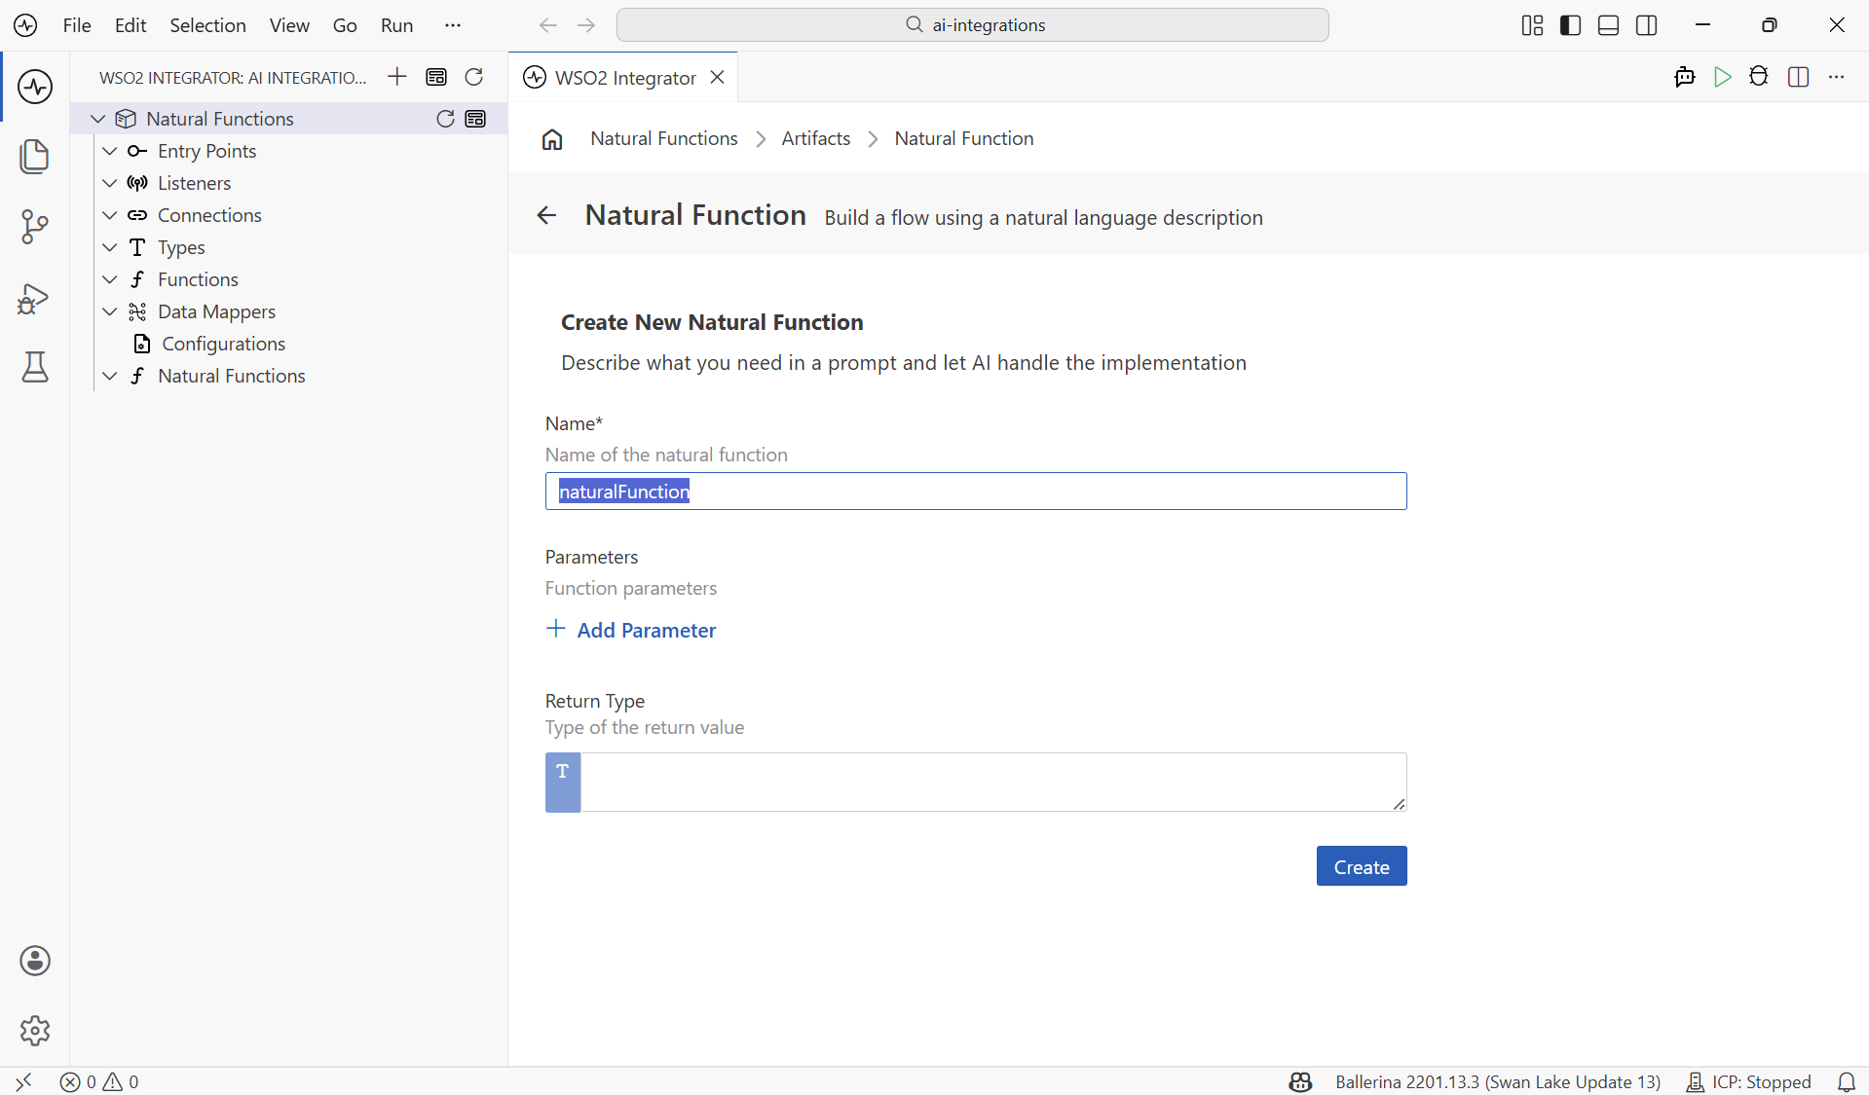Open the Explorer files icon
Screen dimensions: 1869x1095
[x=35, y=157]
